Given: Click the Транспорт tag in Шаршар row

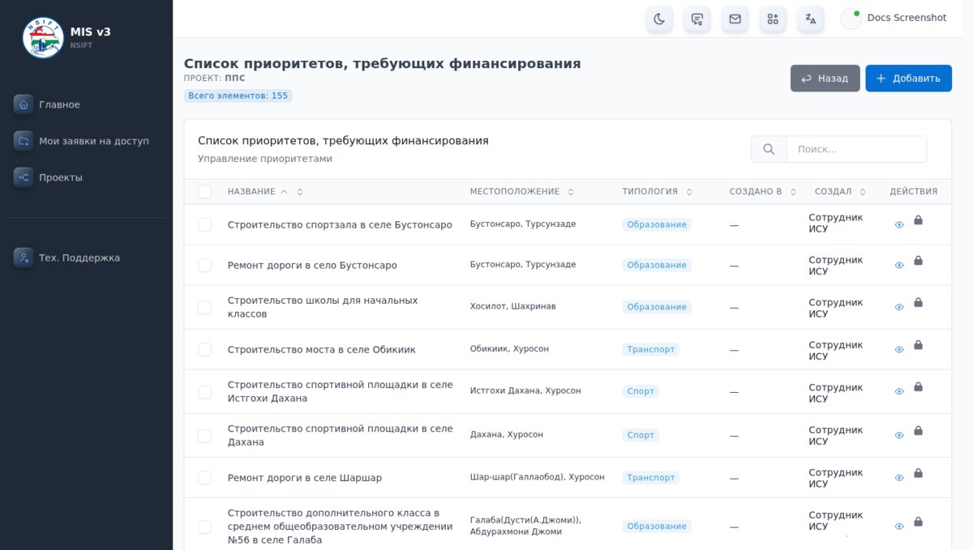Looking at the screenshot, I should (x=651, y=478).
